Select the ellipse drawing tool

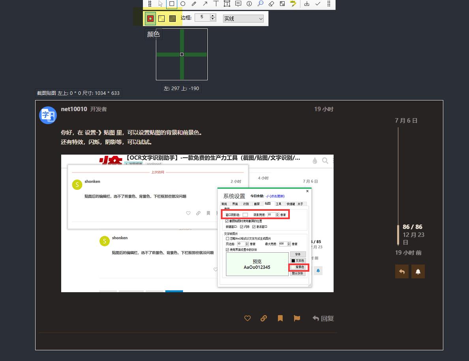(x=183, y=4)
